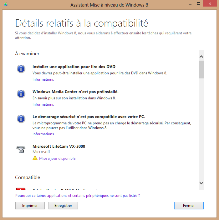Open Informations link under Windows Media Center

[43, 104]
